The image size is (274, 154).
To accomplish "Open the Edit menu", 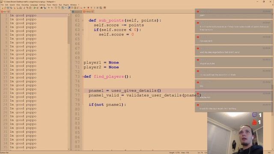I will click(x=7, y=5).
